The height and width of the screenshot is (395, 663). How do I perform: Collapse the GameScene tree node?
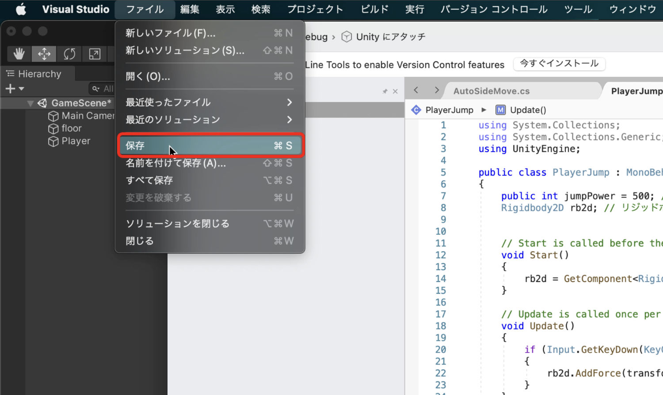30,103
